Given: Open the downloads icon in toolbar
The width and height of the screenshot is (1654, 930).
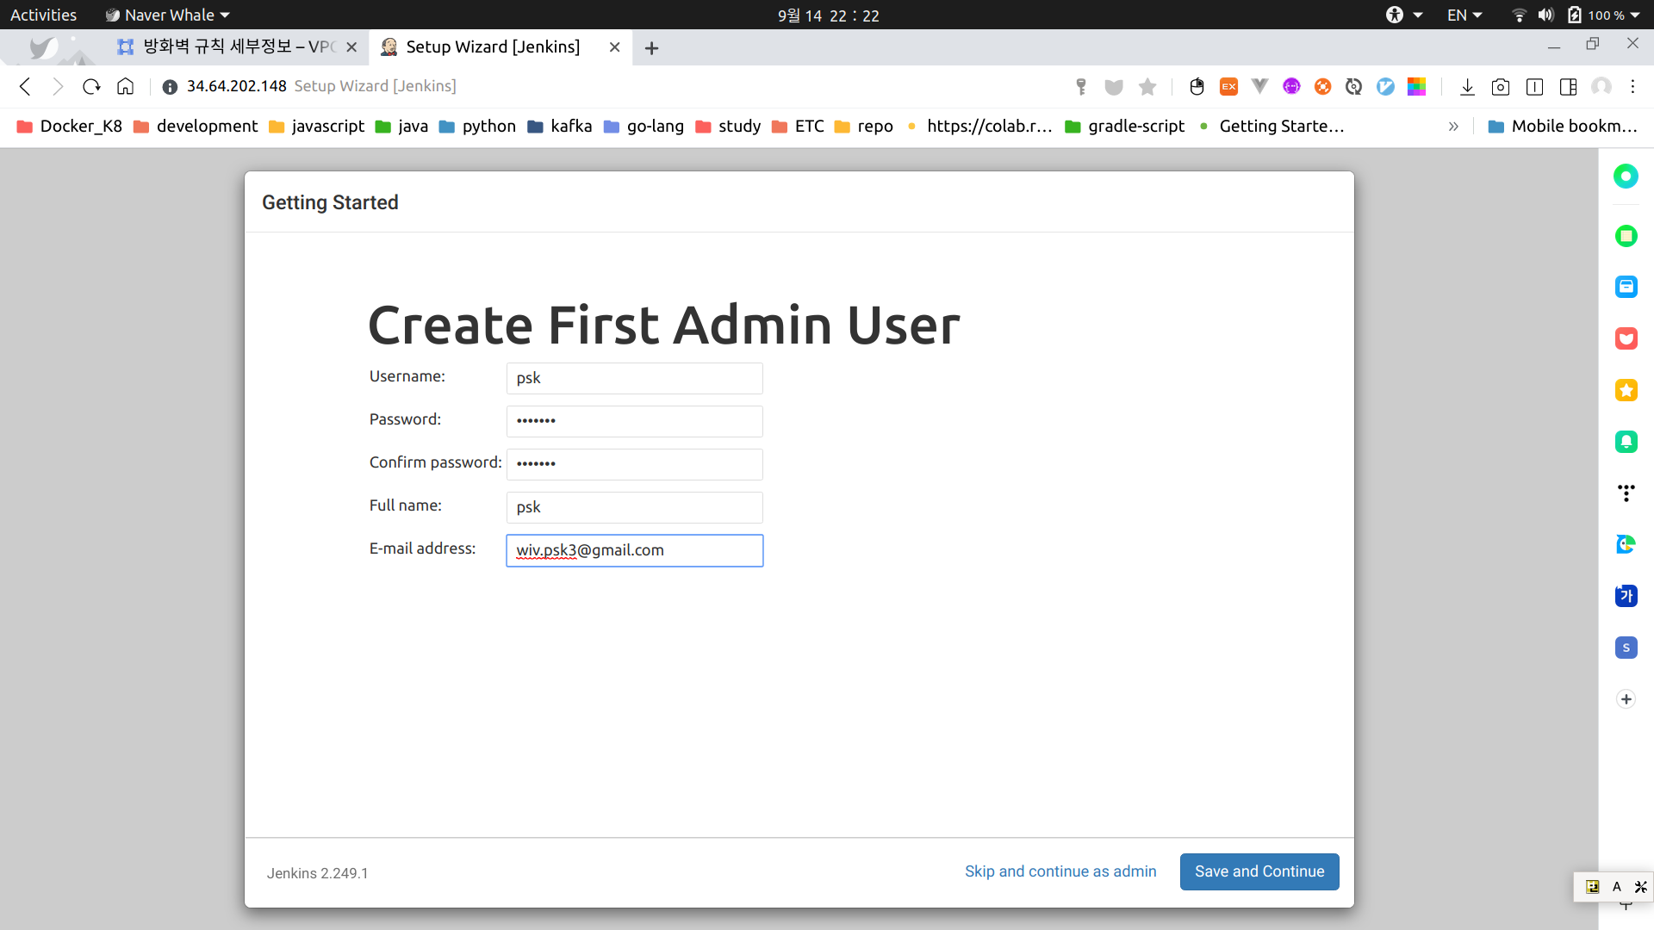Looking at the screenshot, I should pyautogui.click(x=1467, y=86).
